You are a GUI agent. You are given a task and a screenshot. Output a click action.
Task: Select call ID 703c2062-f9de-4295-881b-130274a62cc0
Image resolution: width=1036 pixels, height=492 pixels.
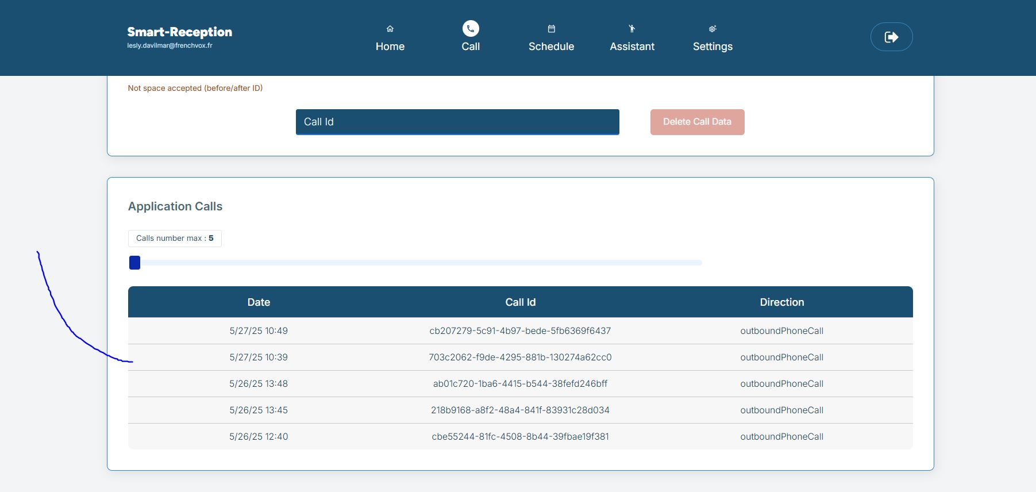click(x=520, y=358)
